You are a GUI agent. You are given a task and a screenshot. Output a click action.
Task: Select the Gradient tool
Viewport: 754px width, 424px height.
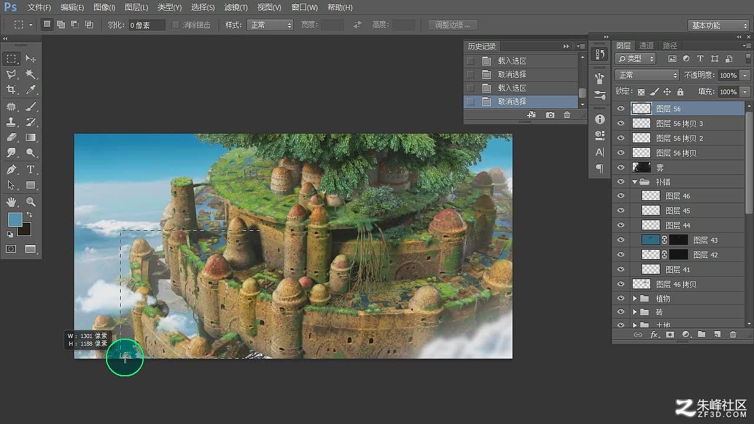click(x=31, y=137)
